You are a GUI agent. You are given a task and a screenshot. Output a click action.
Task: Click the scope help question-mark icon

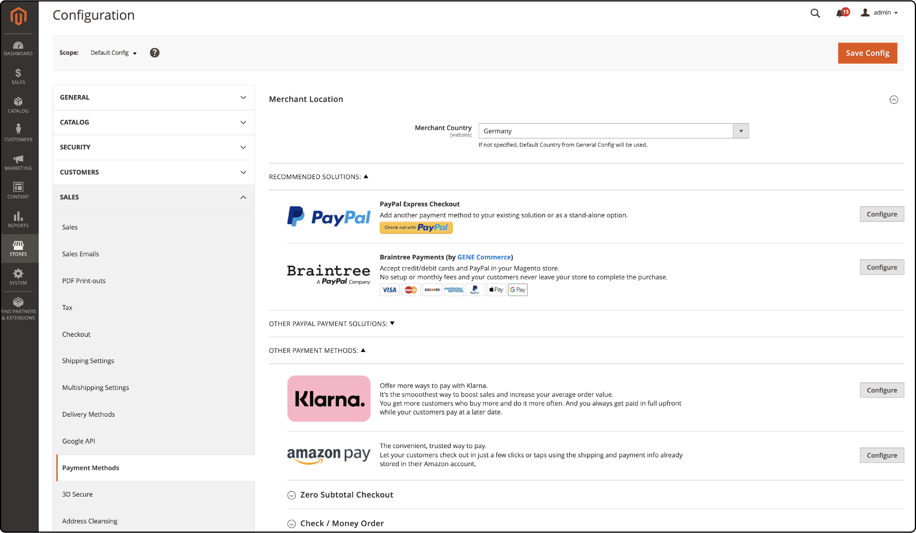tap(155, 53)
